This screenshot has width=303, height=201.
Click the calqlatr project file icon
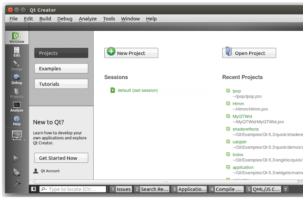[x=228, y=141]
